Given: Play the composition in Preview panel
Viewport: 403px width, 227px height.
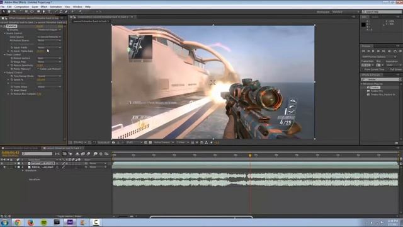Looking at the screenshot, I should pyautogui.click(x=373, y=51).
